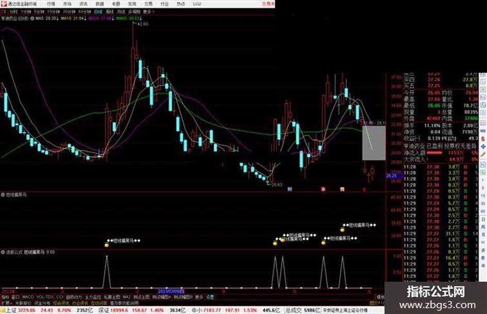Select the 多 multi-period shortcut in right toolbar
The height and width of the screenshot is (314, 487).
[x=483, y=250]
